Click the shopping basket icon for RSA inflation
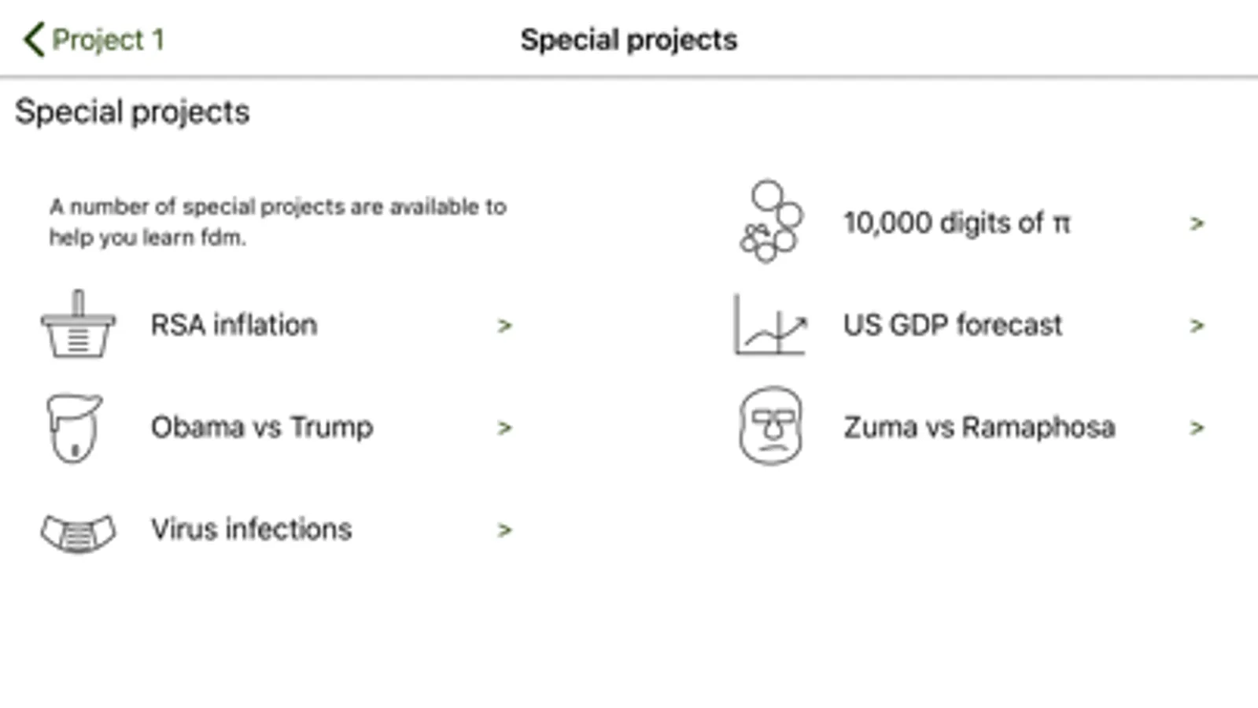This screenshot has height=708, width=1258. tap(78, 325)
